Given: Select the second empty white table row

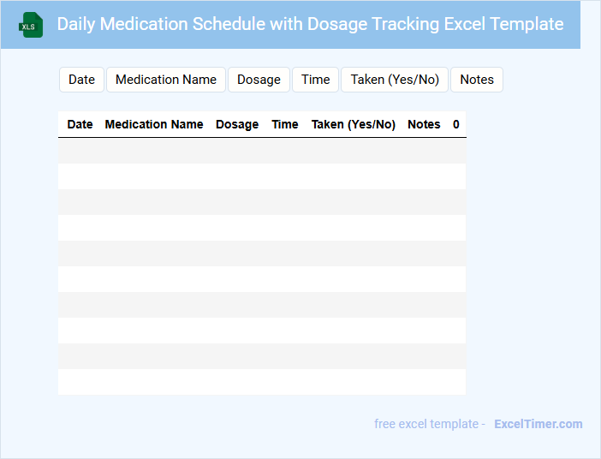Looking at the screenshot, I should pos(262,228).
